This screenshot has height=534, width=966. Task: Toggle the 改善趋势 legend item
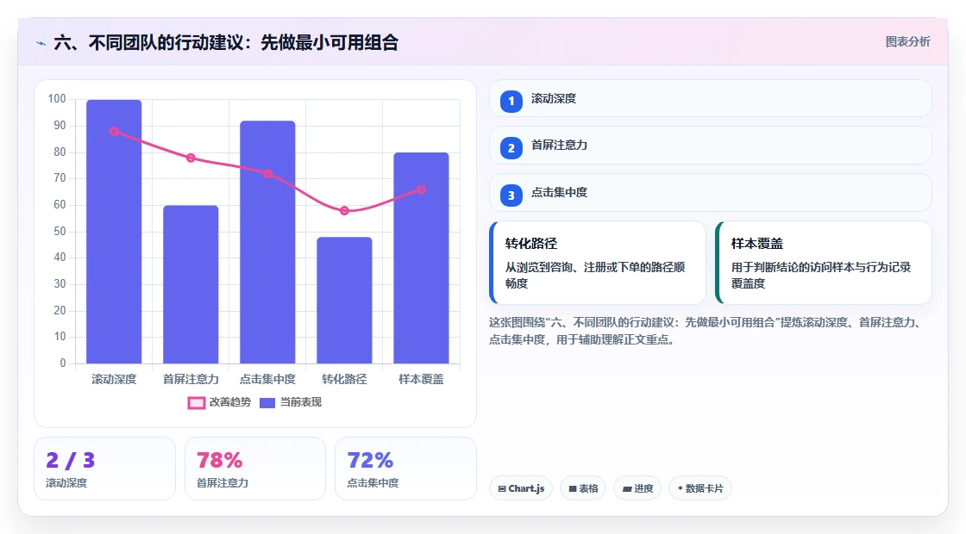(x=219, y=402)
